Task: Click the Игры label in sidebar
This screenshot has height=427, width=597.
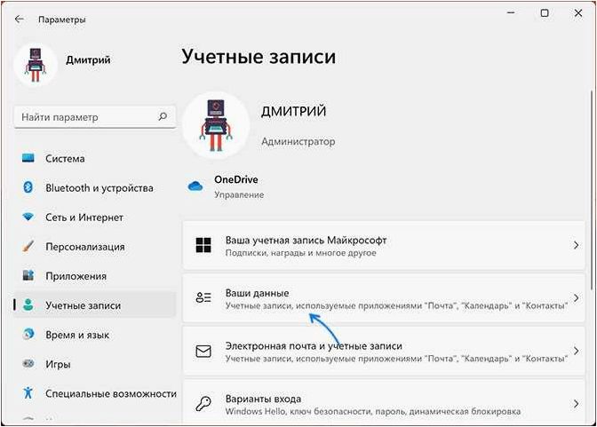Action: coord(58,365)
